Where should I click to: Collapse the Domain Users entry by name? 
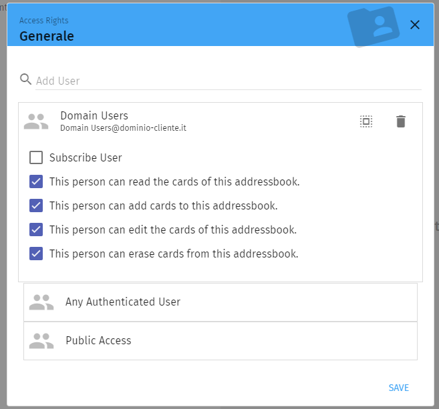[x=94, y=116]
